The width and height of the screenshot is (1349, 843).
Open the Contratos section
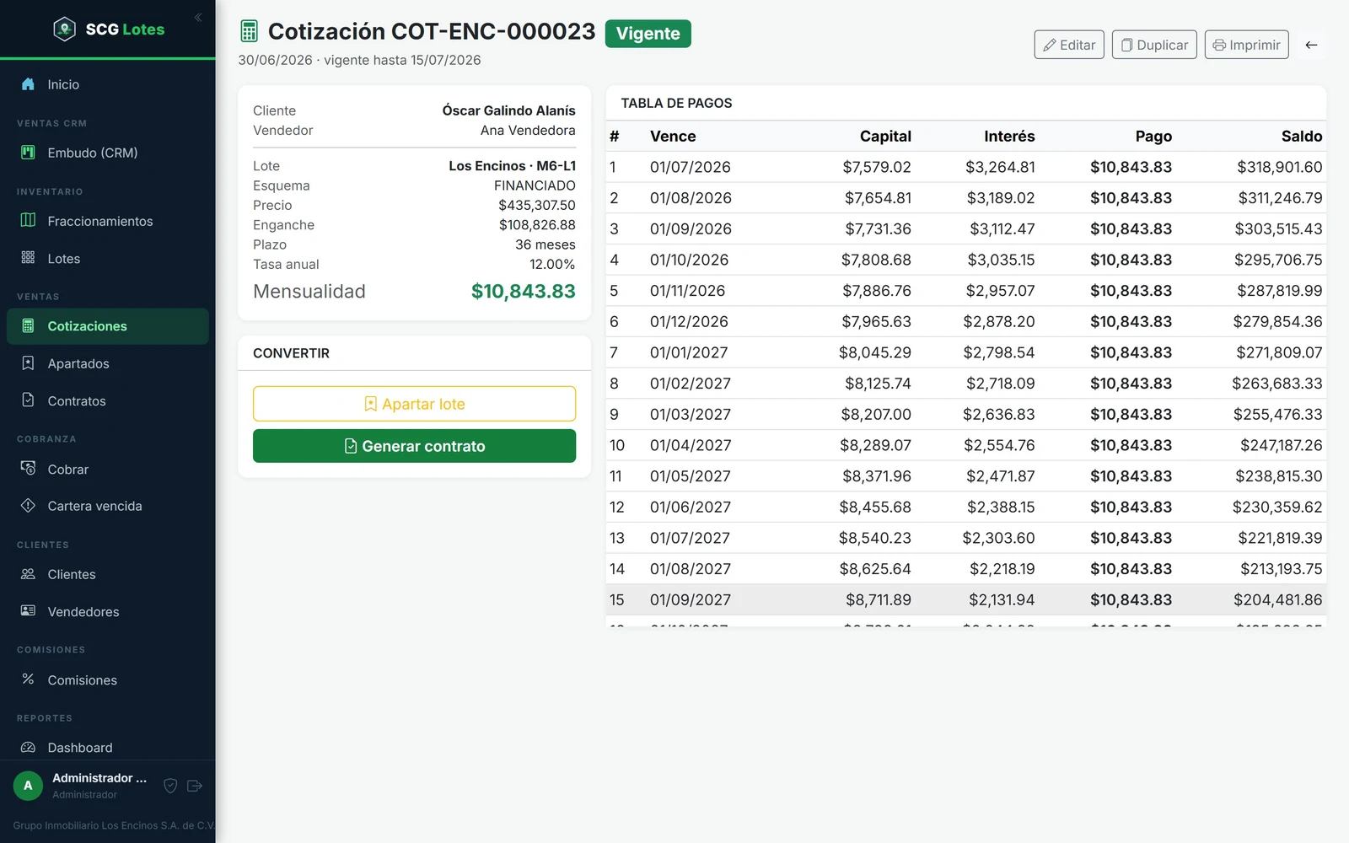(107, 401)
